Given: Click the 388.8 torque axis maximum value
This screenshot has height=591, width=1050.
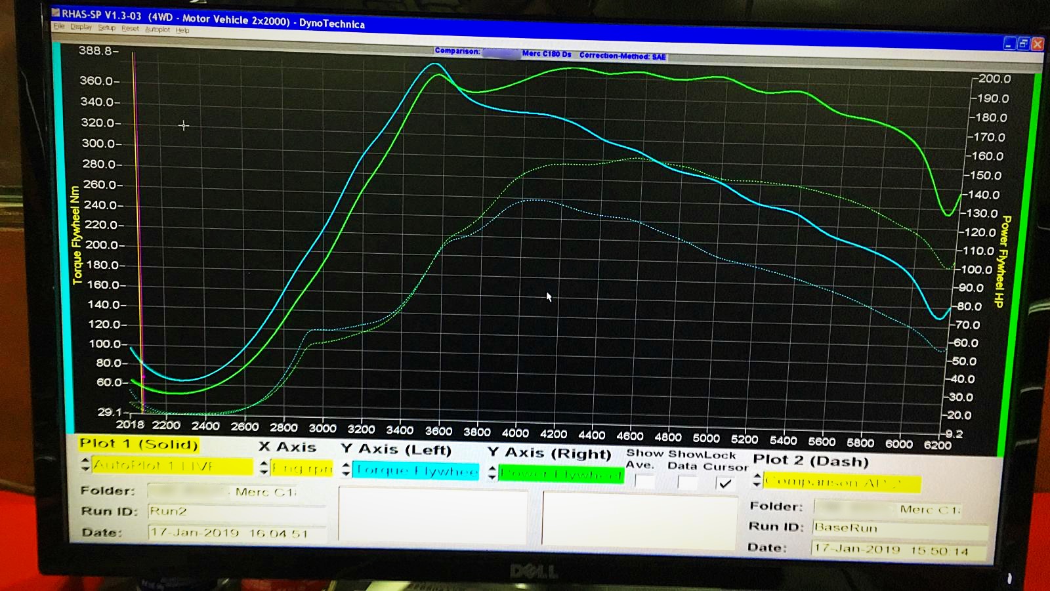Looking at the screenshot, I should point(96,51).
